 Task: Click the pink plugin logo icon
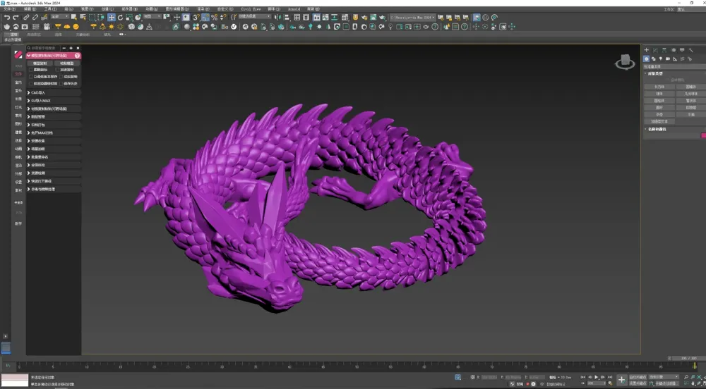18,54
